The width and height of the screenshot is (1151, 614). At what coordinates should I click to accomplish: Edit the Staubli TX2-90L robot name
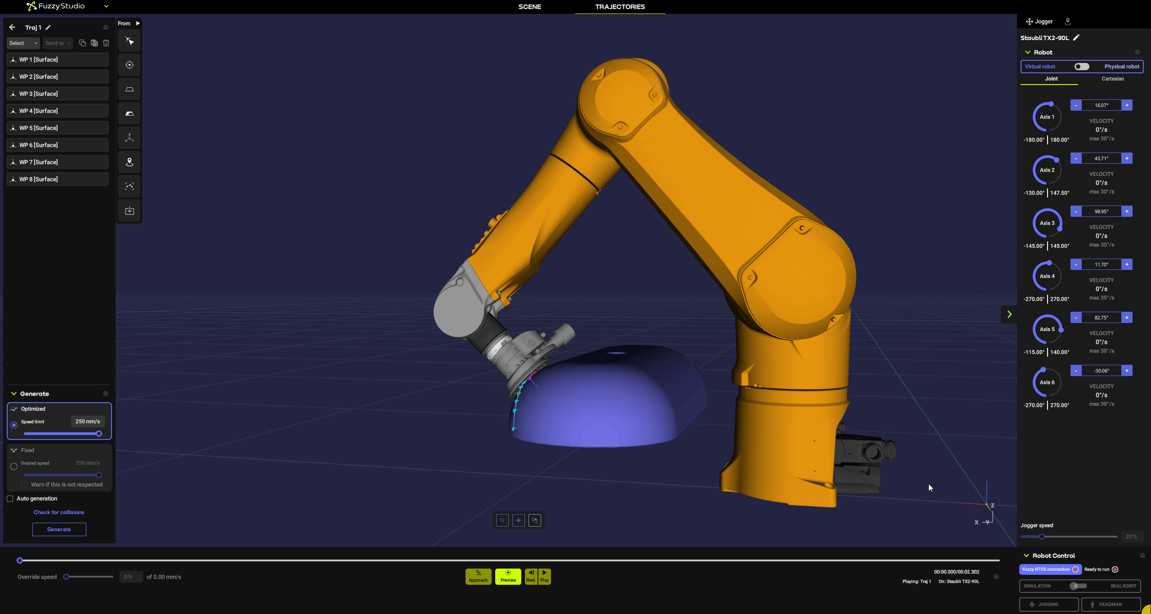tap(1076, 38)
